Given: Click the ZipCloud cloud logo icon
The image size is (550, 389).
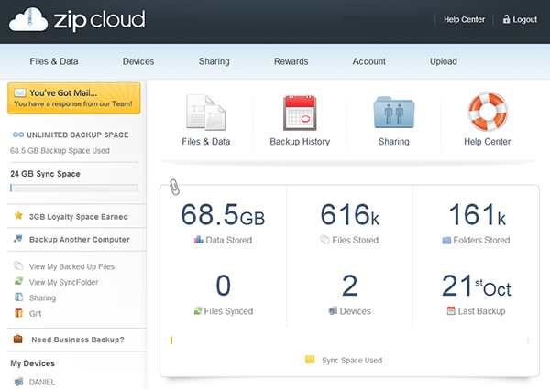Looking at the screenshot, I should coord(28,19).
